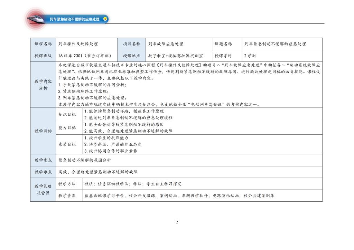The image size is (354, 250).
Task: Click the blue header banner title text
Action: [74, 19]
